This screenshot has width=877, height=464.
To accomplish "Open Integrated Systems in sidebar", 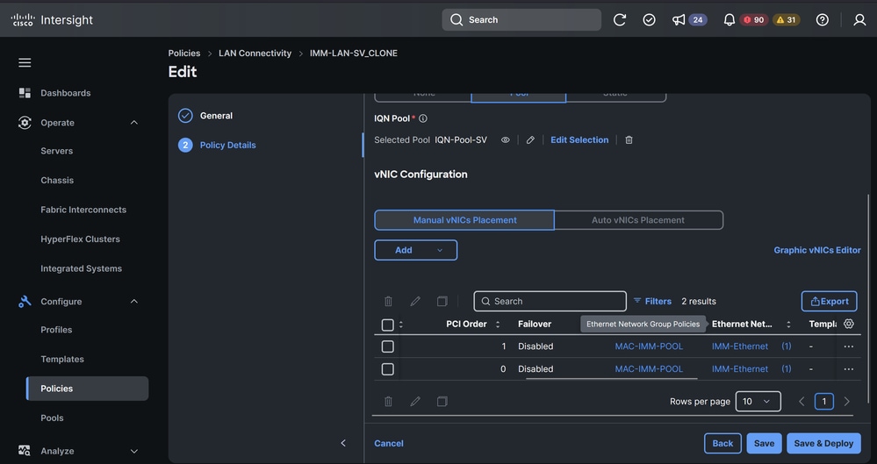I will click(81, 268).
